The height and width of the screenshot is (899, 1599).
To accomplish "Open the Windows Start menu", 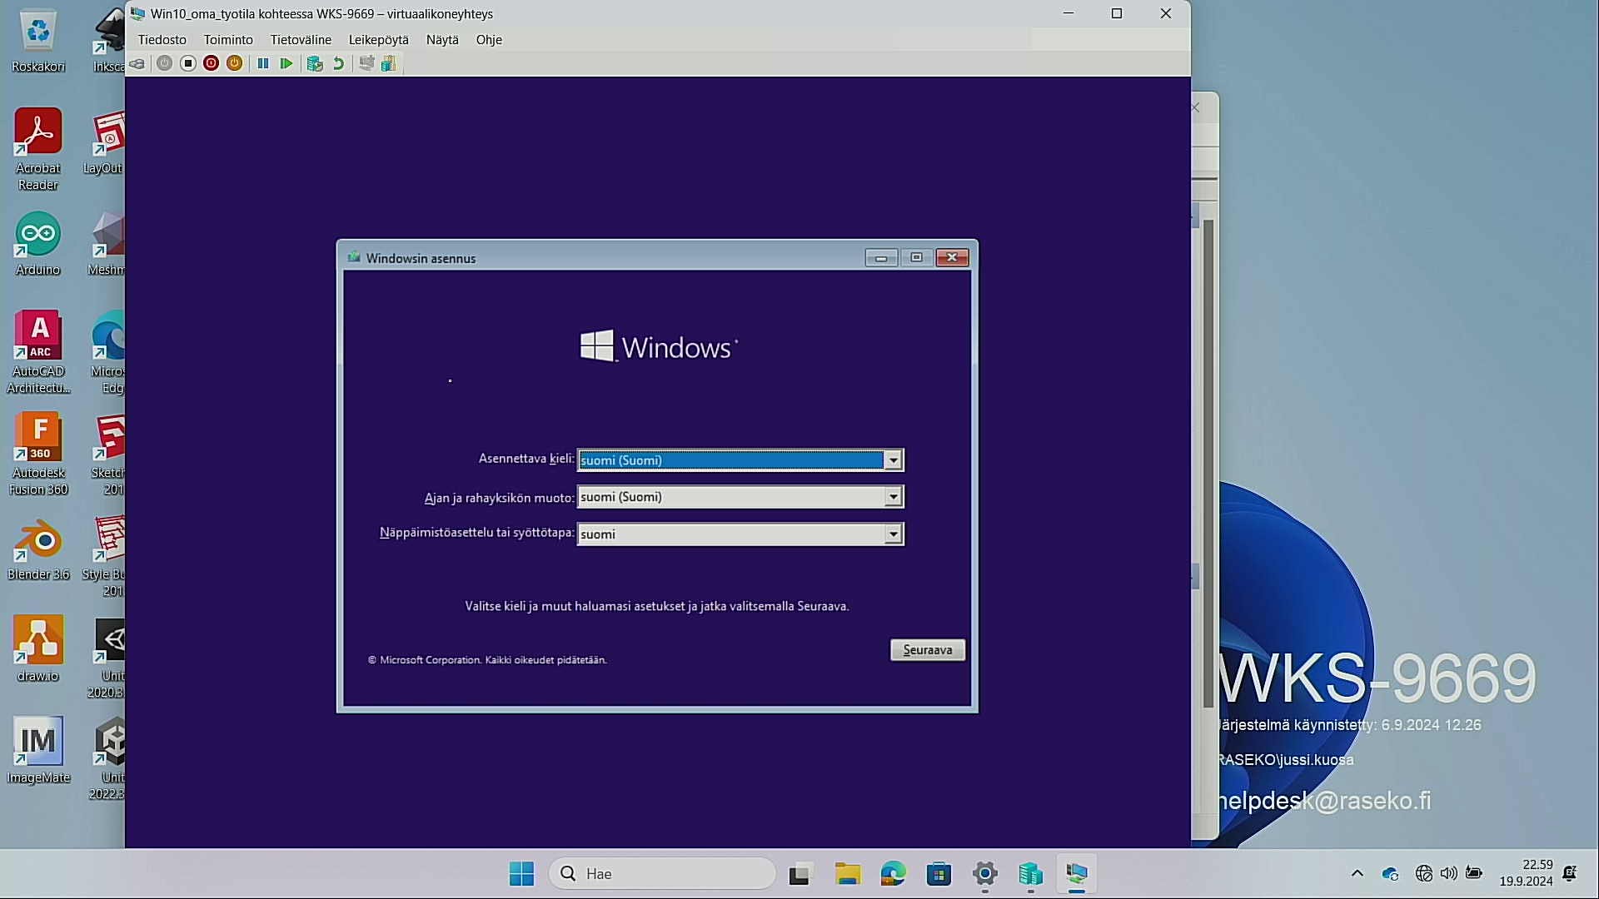I will pyautogui.click(x=522, y=874).
